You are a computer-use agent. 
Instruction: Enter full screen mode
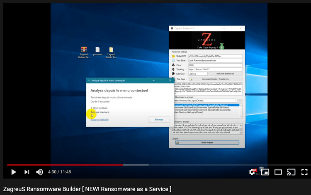coord(304,172)
